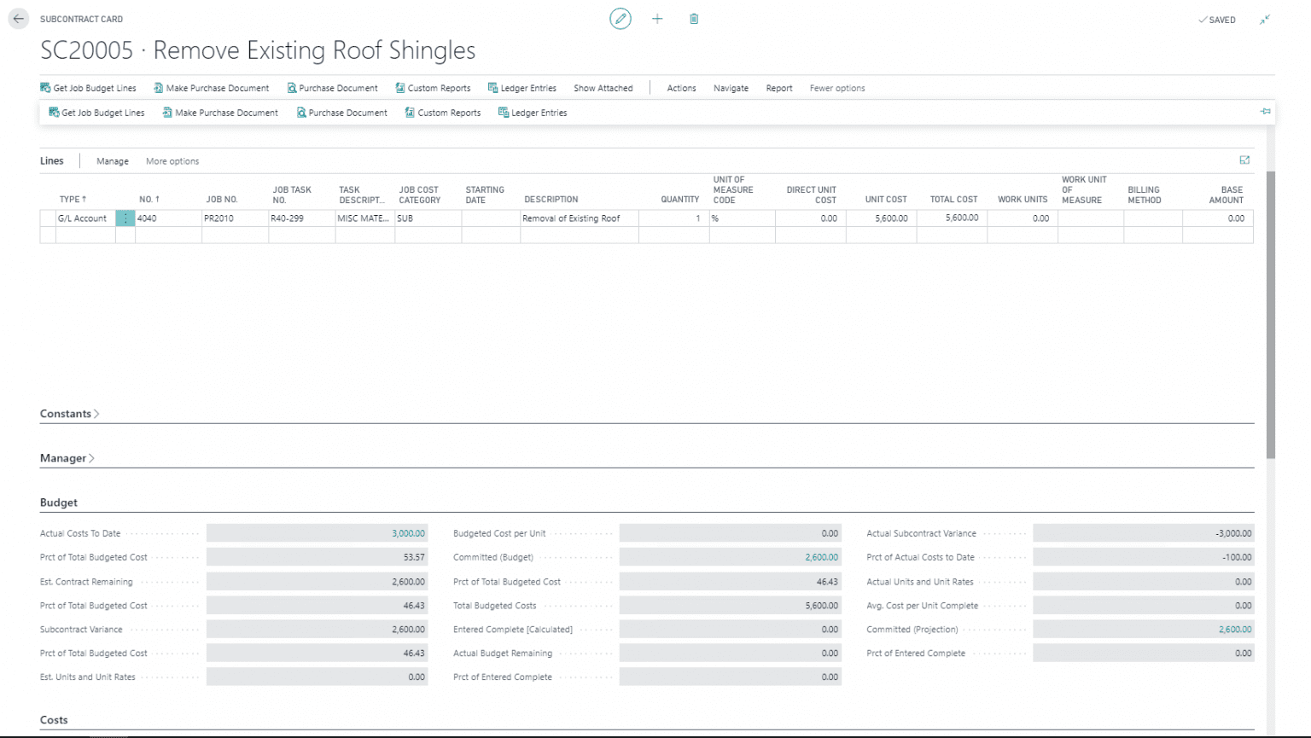Click the trash delete icon
The image size is (1311, 738).
694,19
